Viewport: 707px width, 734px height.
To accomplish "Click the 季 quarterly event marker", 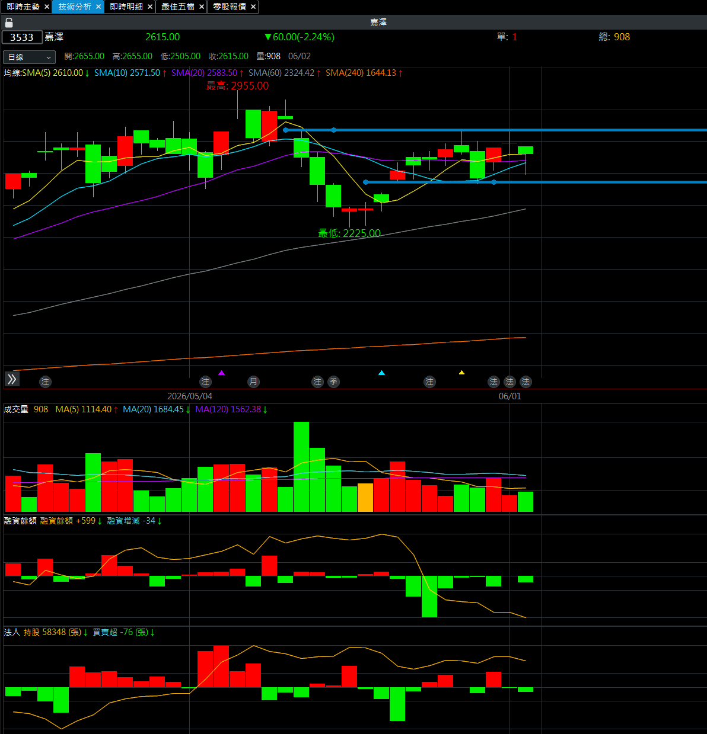I will coord(333,382).
